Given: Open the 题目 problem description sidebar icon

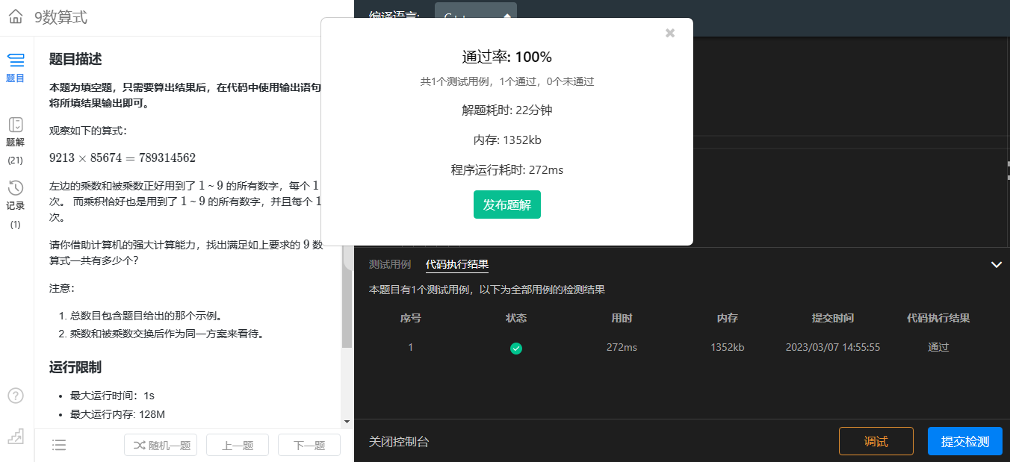Looking at the screenshot, I should tap(16, 67).
